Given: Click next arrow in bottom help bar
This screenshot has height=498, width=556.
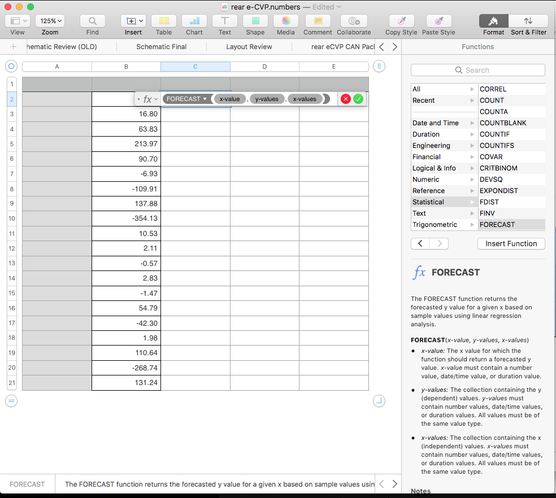Looking at the screenshot, I should (394, 484).
